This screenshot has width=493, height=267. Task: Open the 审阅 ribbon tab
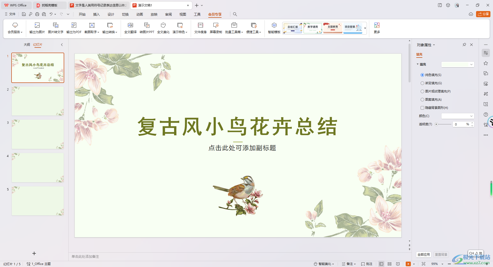click(168, 14)
